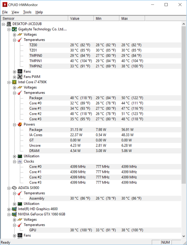The height and width of the screenshot is (245, 187).
Task: Open the Help menu
Action: pos(39,12)
